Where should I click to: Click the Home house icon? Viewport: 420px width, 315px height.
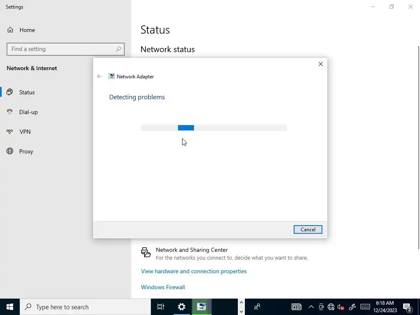coord(10,30)
